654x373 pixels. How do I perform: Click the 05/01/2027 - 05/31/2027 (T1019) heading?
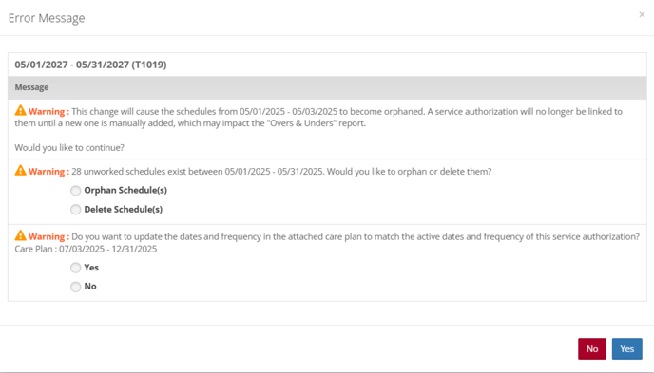click(90, 65)
